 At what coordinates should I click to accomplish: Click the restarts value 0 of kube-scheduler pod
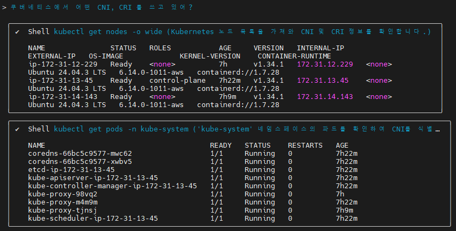[x=290, y=219]
